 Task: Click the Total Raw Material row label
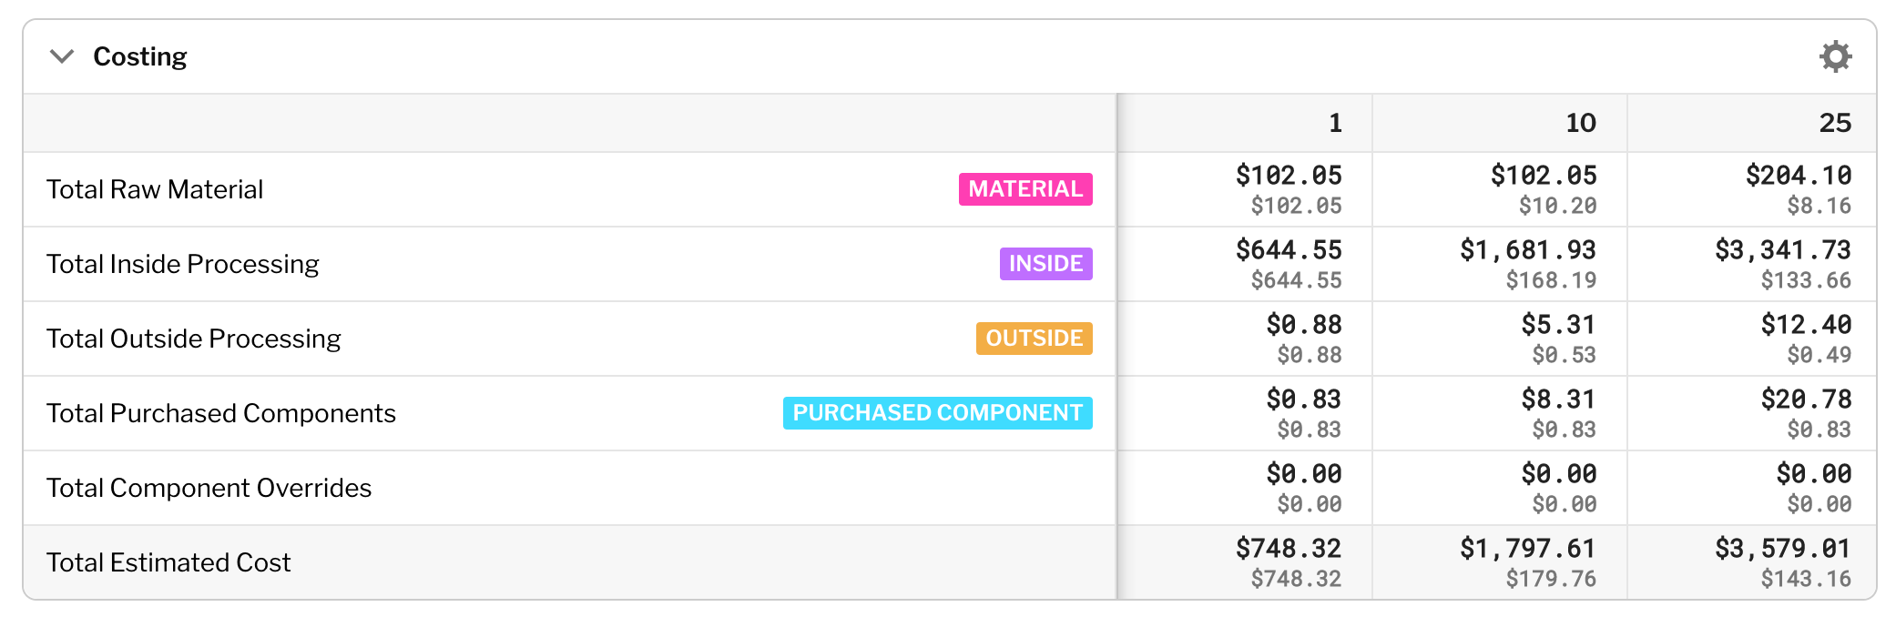pos(154,189)
